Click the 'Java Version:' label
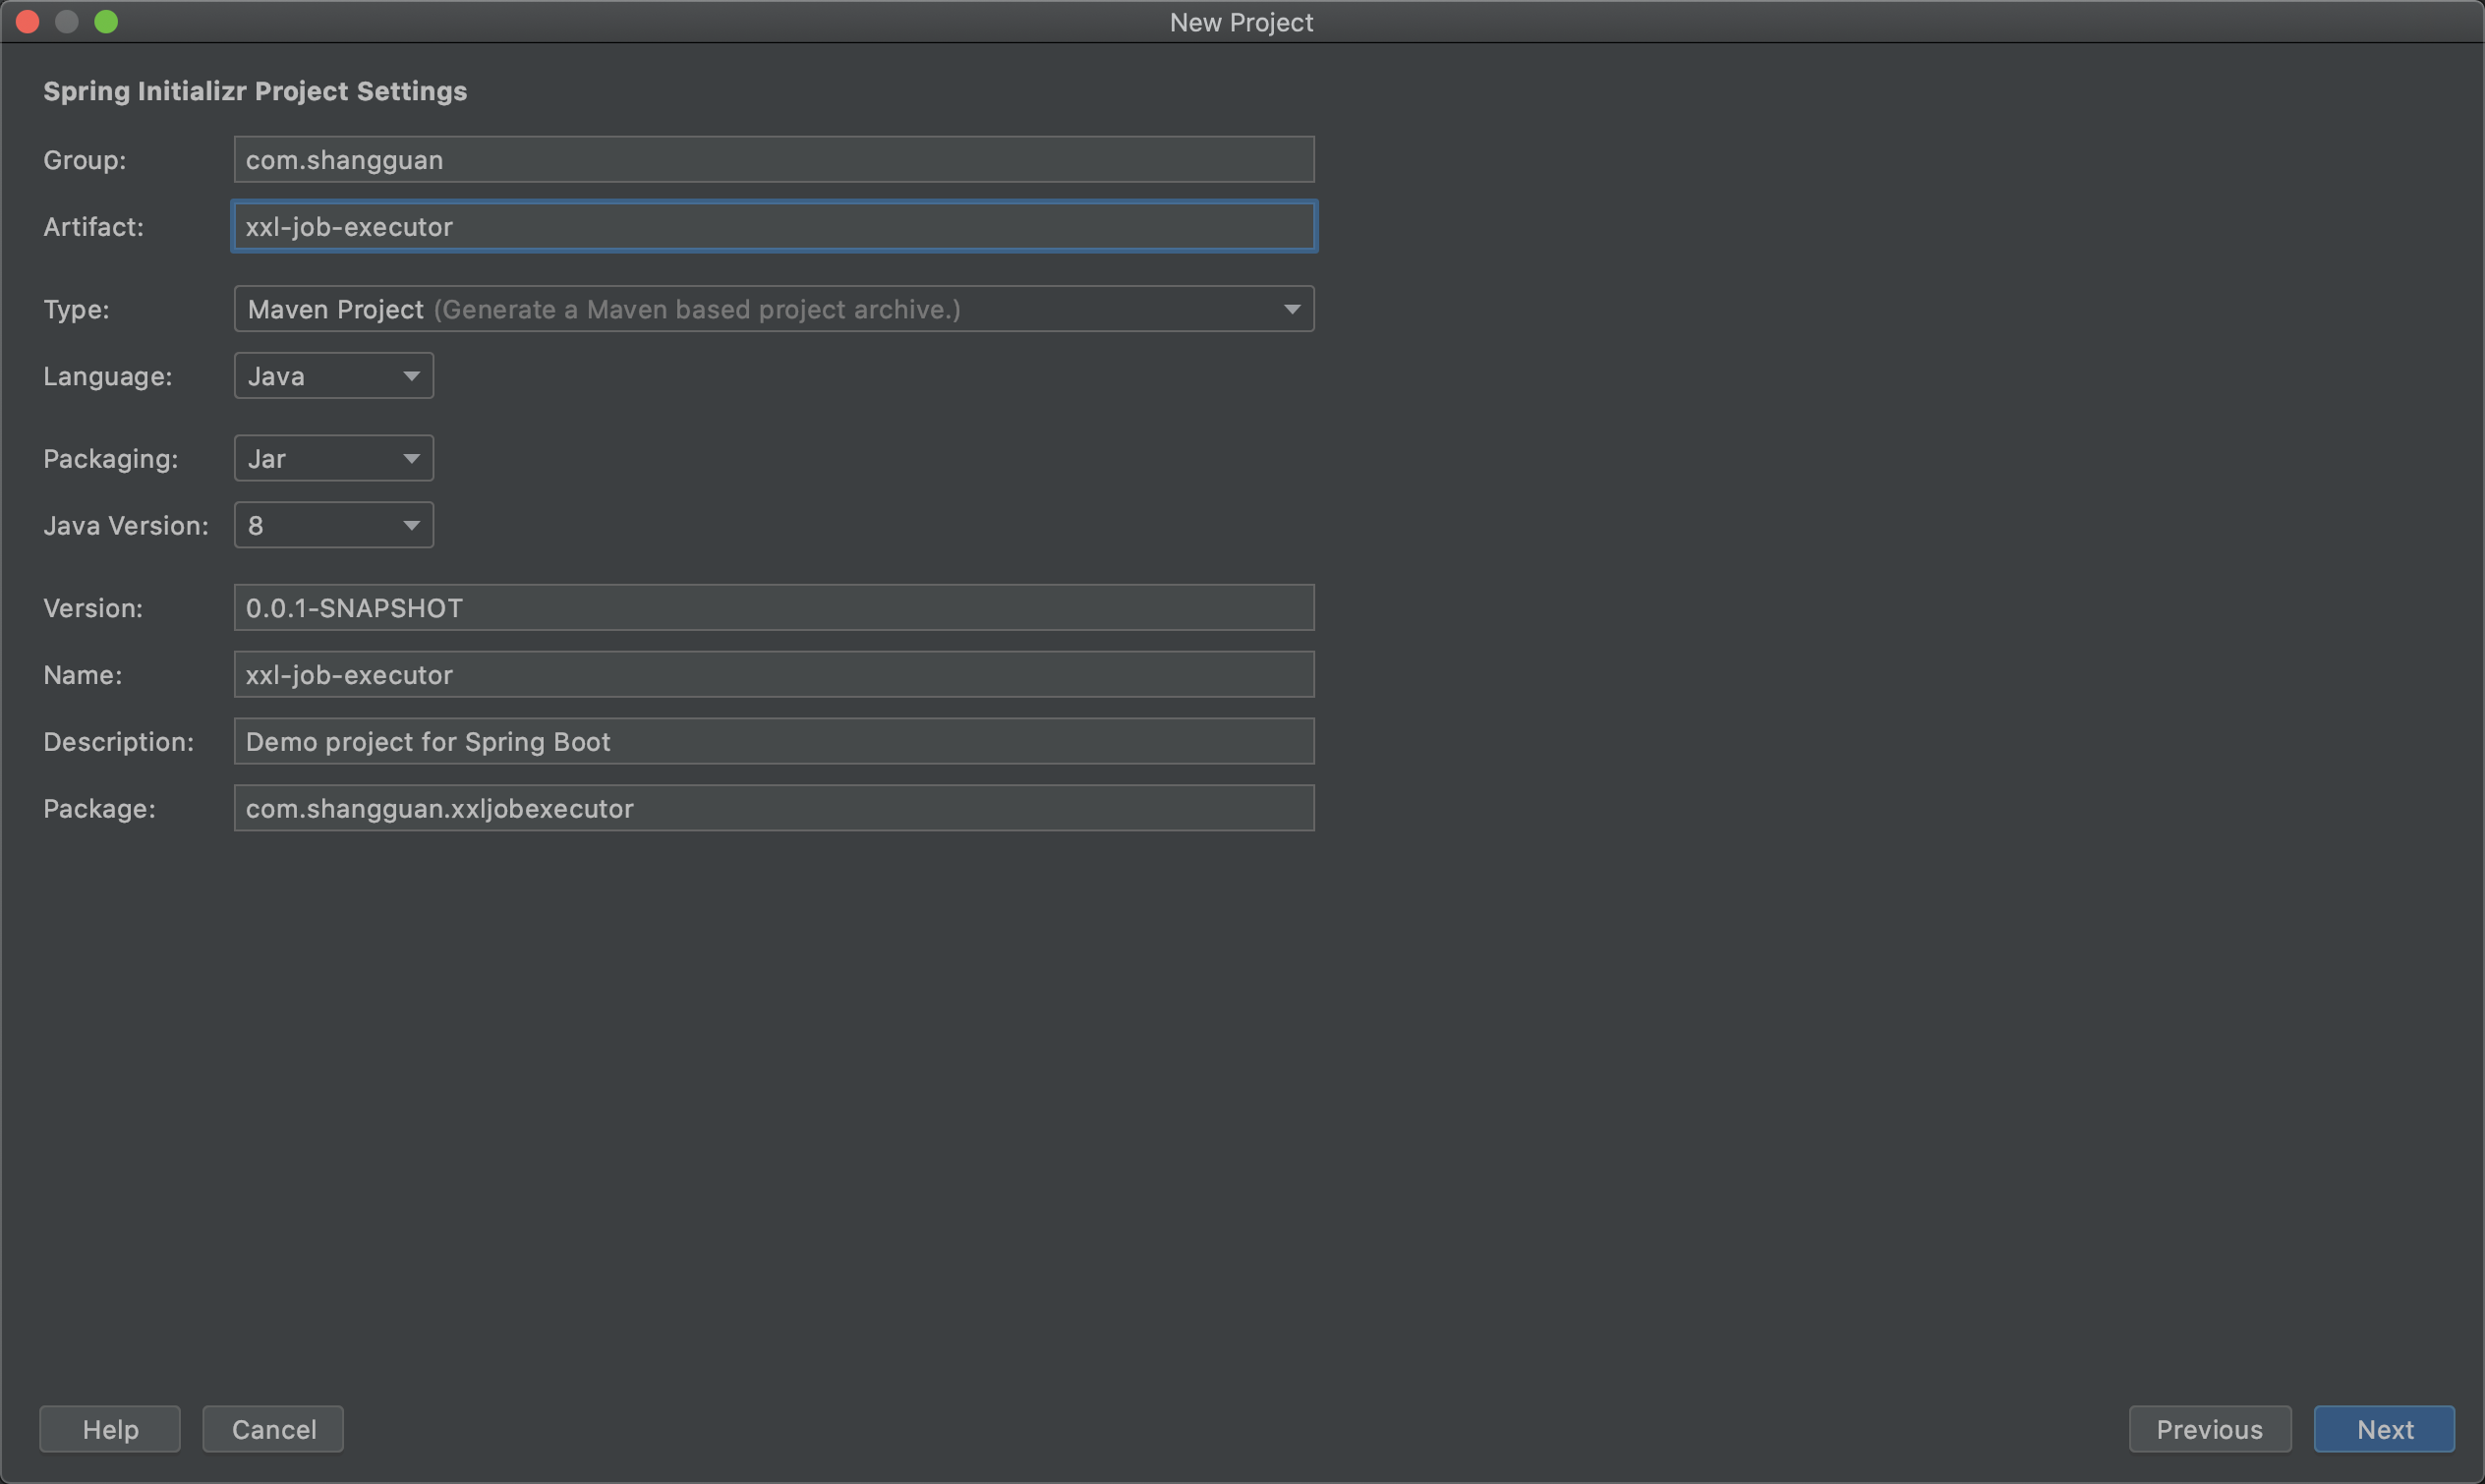Screen dimensions: 2485x1484 [126, 526]
